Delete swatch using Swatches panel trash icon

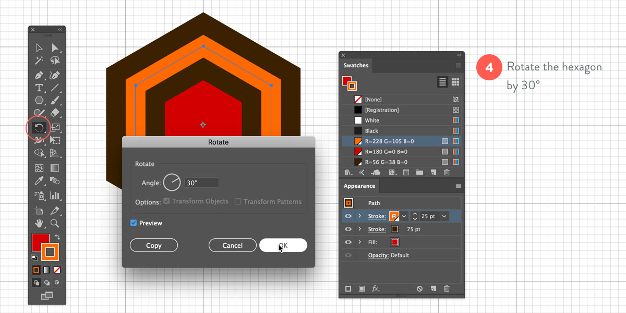point(447,173)
